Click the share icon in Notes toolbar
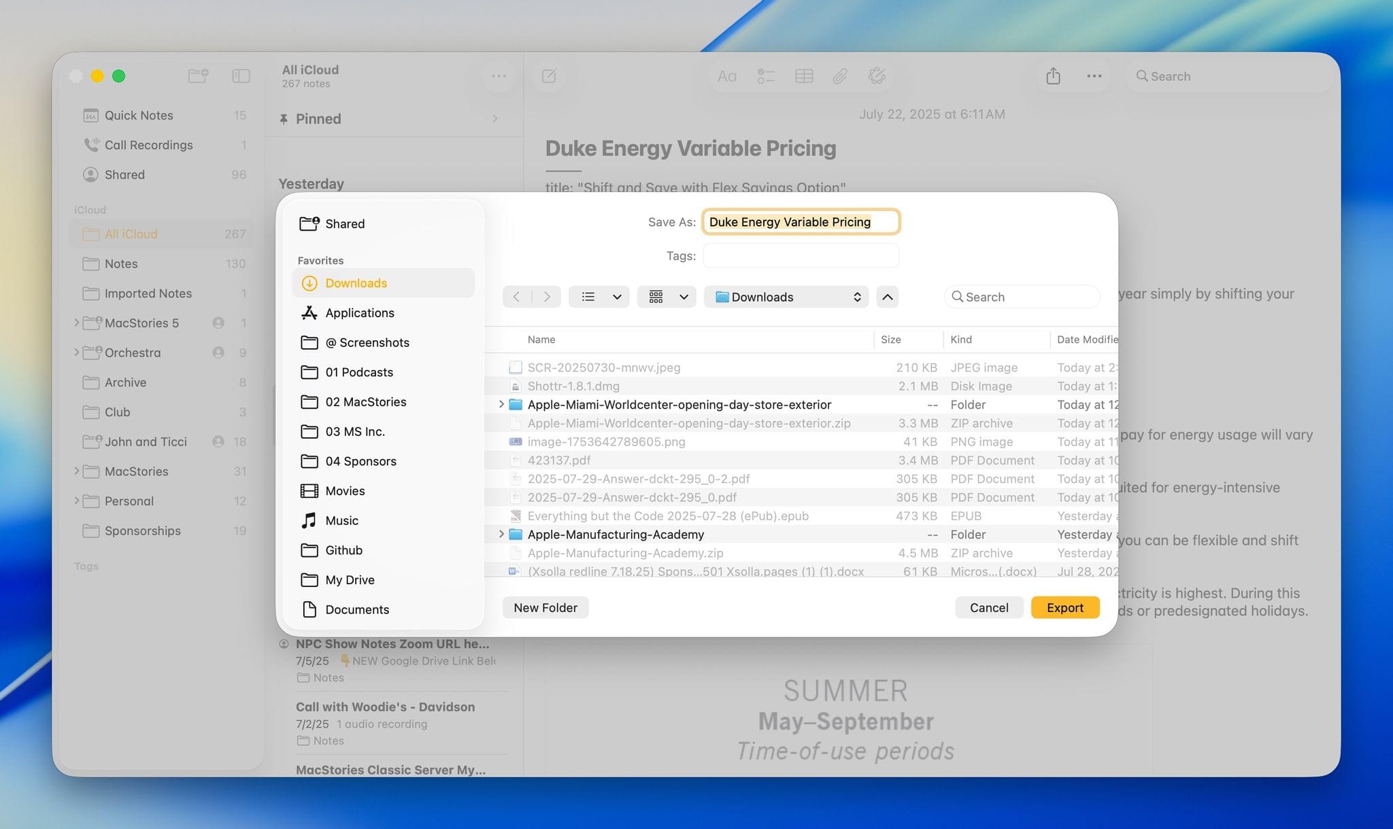 pyautogui.click(x=1053, y=75)
